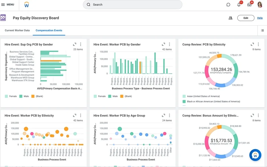Toggle Black or African American legend entry

click(211, 102)
